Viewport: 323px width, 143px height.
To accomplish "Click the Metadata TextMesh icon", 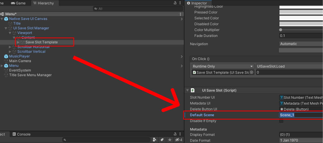I will (x=281, y=103).
